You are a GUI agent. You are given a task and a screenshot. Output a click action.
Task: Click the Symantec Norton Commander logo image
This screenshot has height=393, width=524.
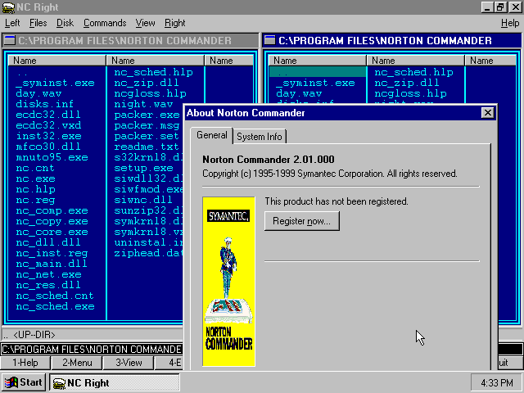[x=229, y=282]
